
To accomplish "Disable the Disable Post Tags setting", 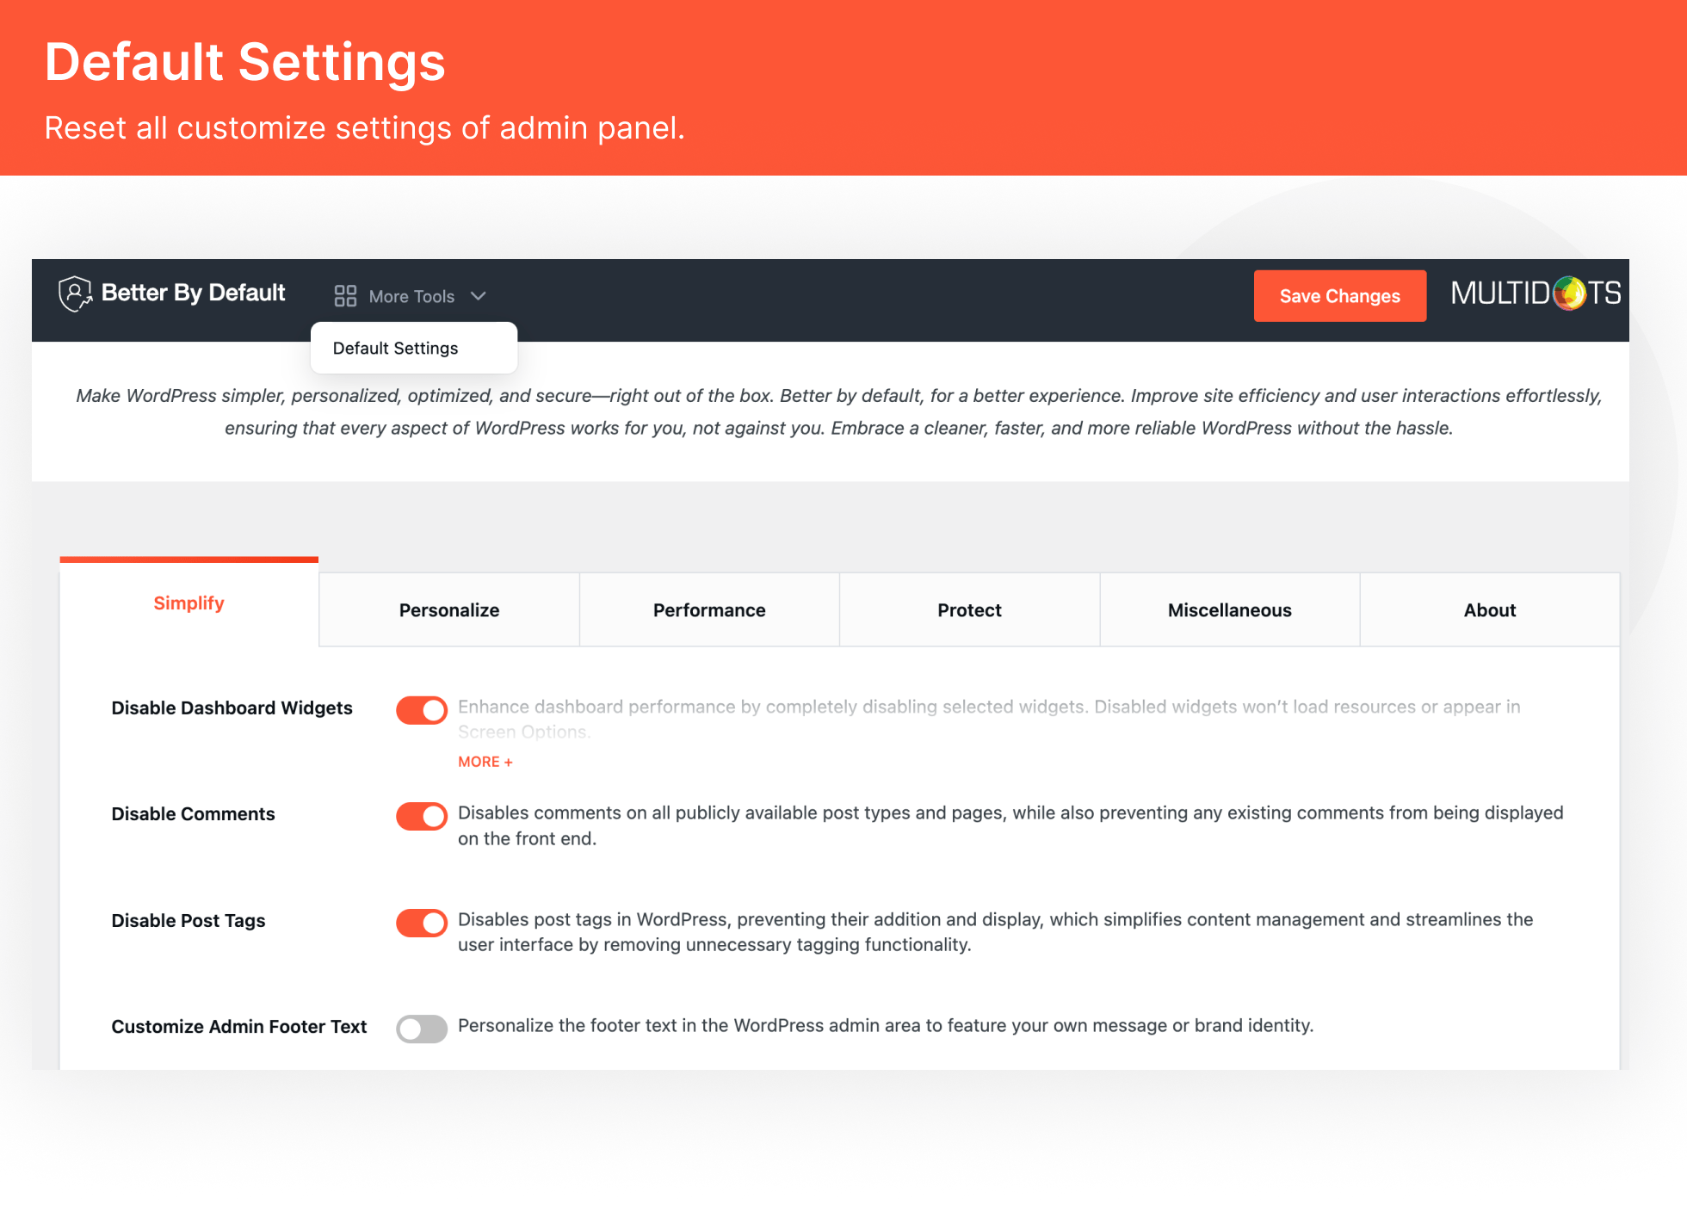I will click(421, 922).
